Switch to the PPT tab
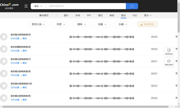The height and width of the screenshot is (108, 180). tap(89, 15)
